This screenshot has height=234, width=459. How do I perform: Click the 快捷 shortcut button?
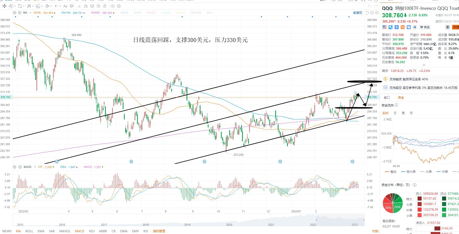pos(455,27)
